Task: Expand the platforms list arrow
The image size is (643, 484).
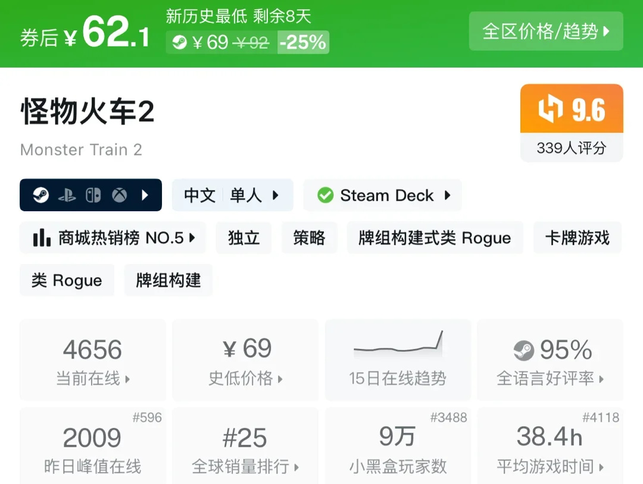Action: 145,195
